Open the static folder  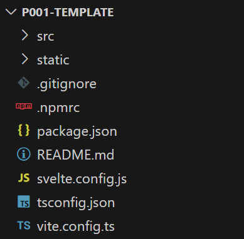[x=53, y=60]
